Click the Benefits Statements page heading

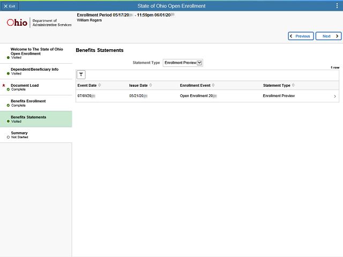point(100,50)
